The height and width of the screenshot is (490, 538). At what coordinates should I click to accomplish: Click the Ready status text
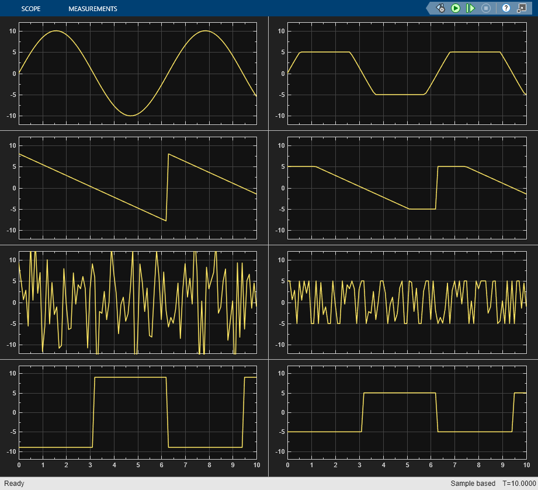[x=14, y=484]
